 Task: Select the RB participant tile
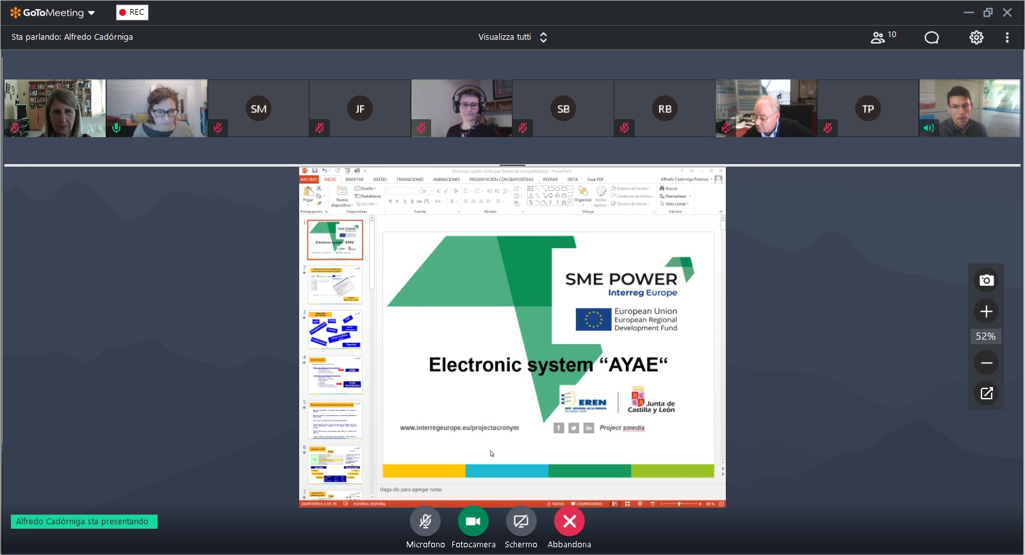coord(665,108)
